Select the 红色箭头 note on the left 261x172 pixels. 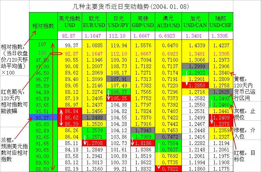[x=14, y=101]
